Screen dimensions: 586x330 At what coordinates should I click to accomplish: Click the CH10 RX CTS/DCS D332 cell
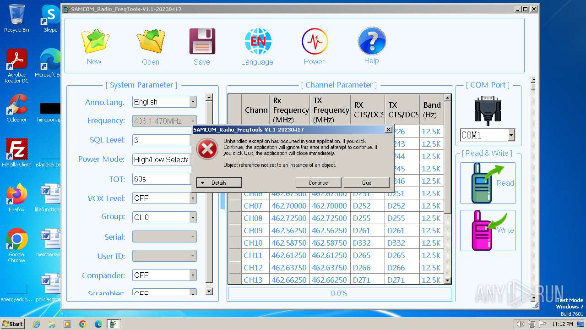(368, 243)
